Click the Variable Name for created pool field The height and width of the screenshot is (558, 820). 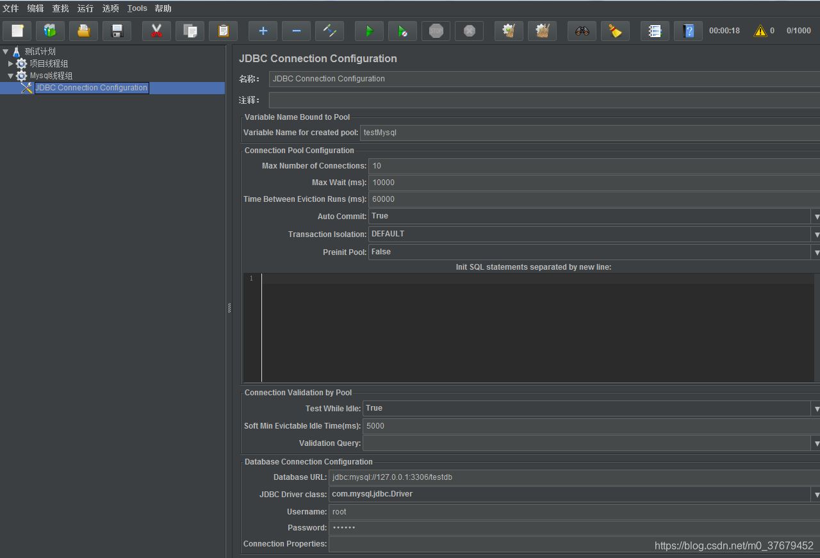click(x=590, y=133)
